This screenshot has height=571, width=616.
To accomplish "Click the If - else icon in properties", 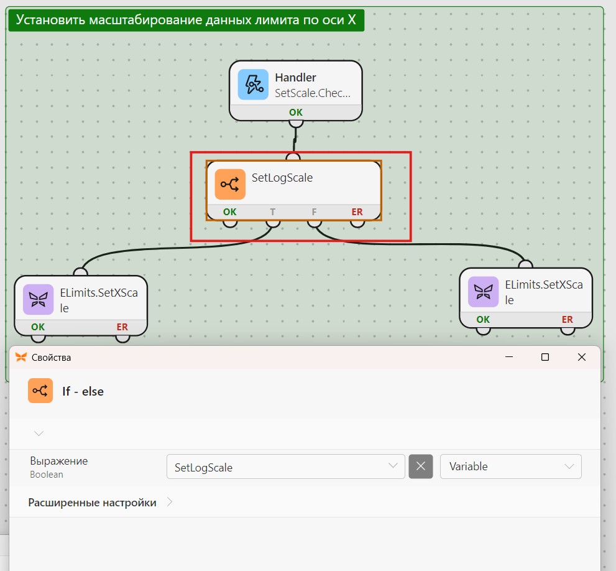I will (40, 391).
